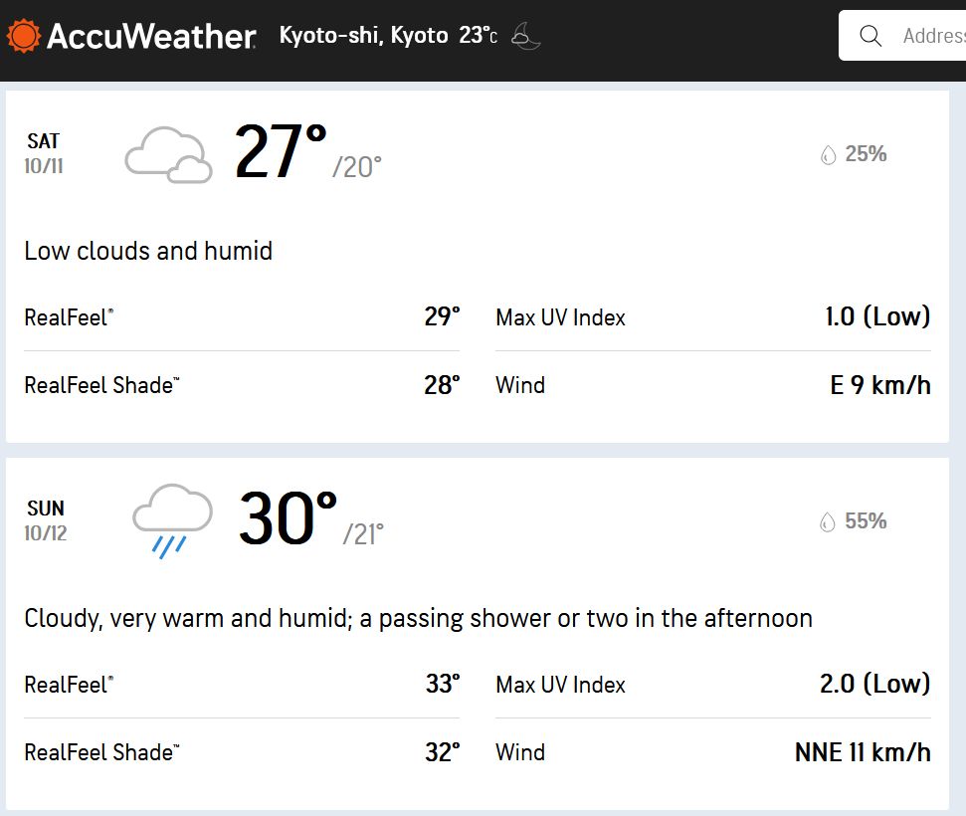Click Saturday's 27° high temperature
Viewport: 966px width, 816px height.
(x=280, y=152)
